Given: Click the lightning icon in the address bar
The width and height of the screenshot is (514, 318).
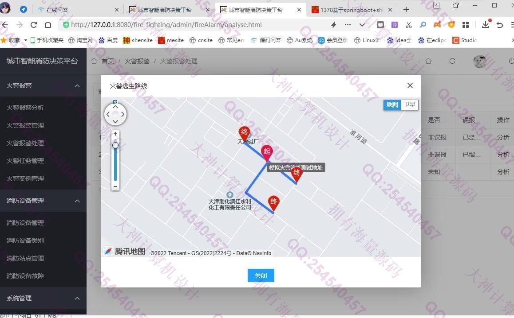Looking at the screenshot, I should 334,24.
